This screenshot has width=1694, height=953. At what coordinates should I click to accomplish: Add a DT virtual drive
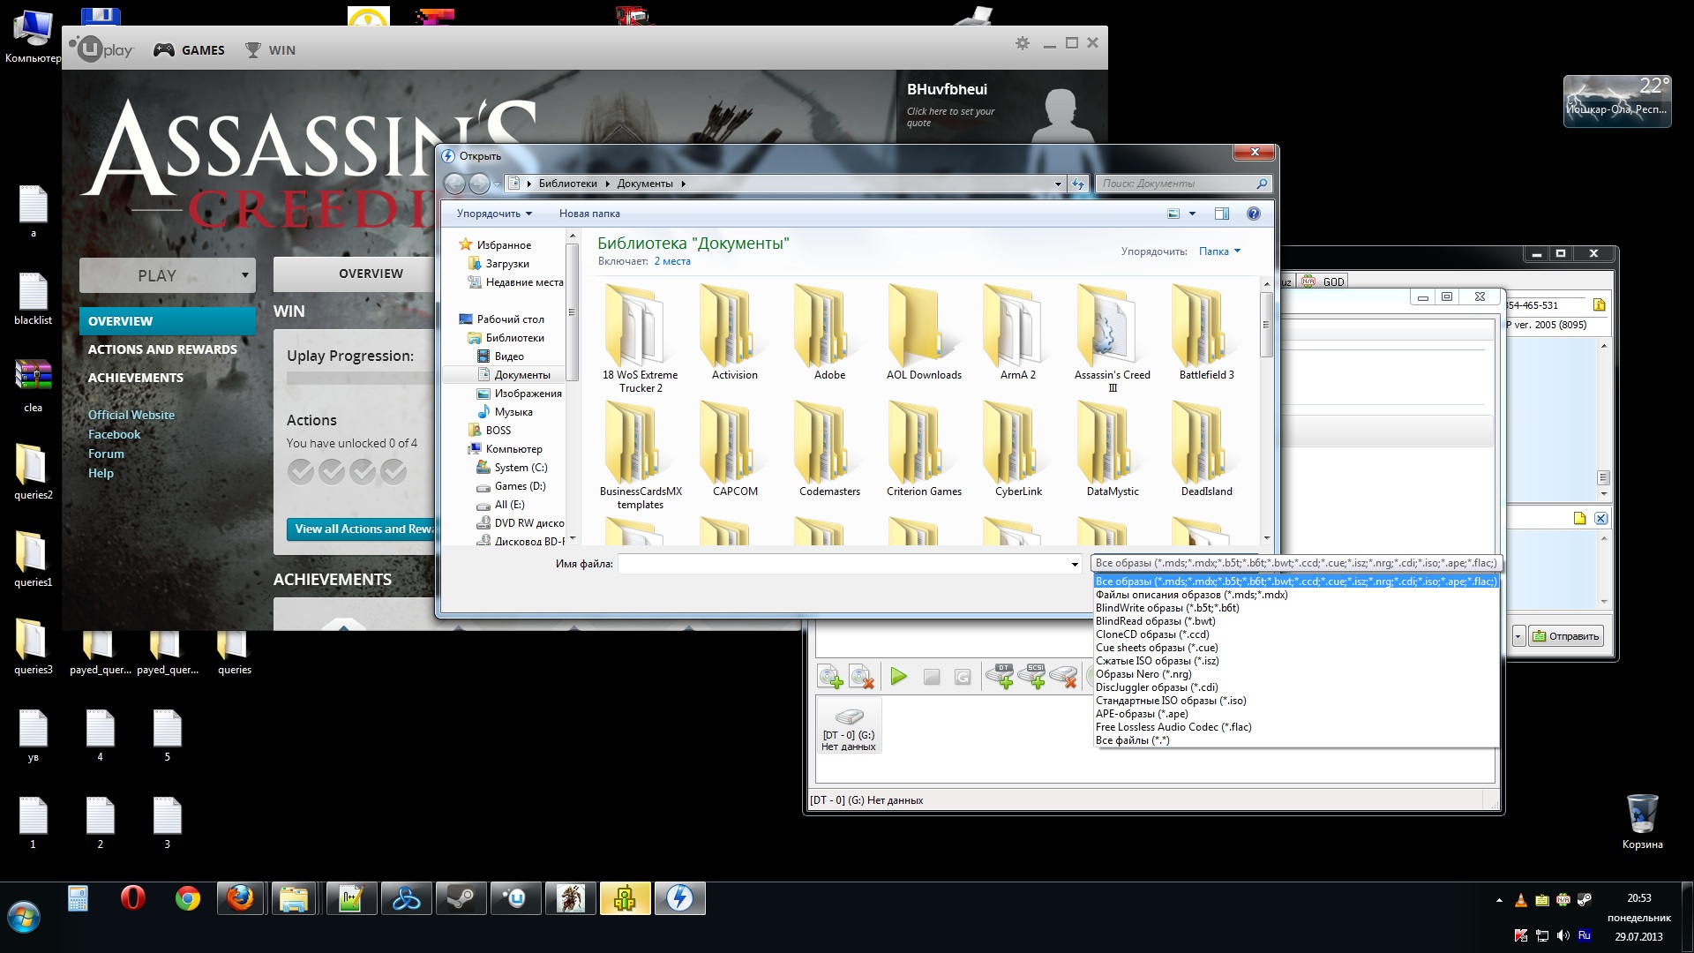click(x=1001, y=677)
